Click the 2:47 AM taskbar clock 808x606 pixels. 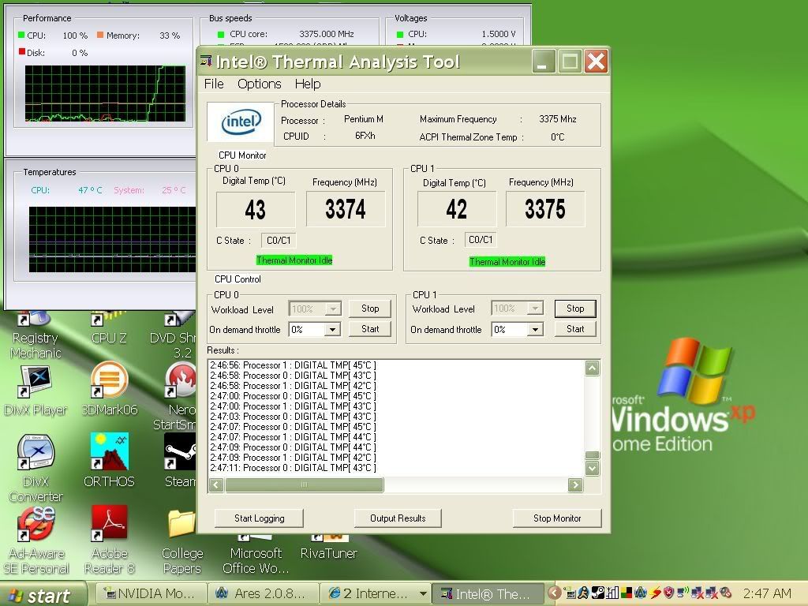[767, 593]
